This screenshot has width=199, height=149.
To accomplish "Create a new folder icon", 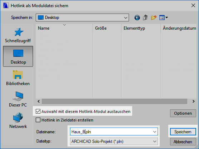I will 154,18.
